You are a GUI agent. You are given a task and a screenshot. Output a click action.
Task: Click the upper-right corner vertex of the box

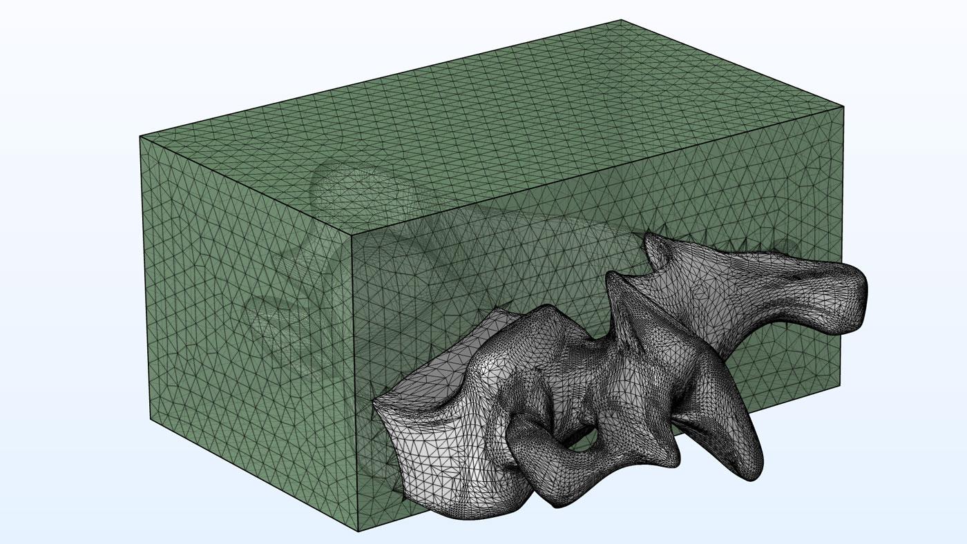click(843, 106)
